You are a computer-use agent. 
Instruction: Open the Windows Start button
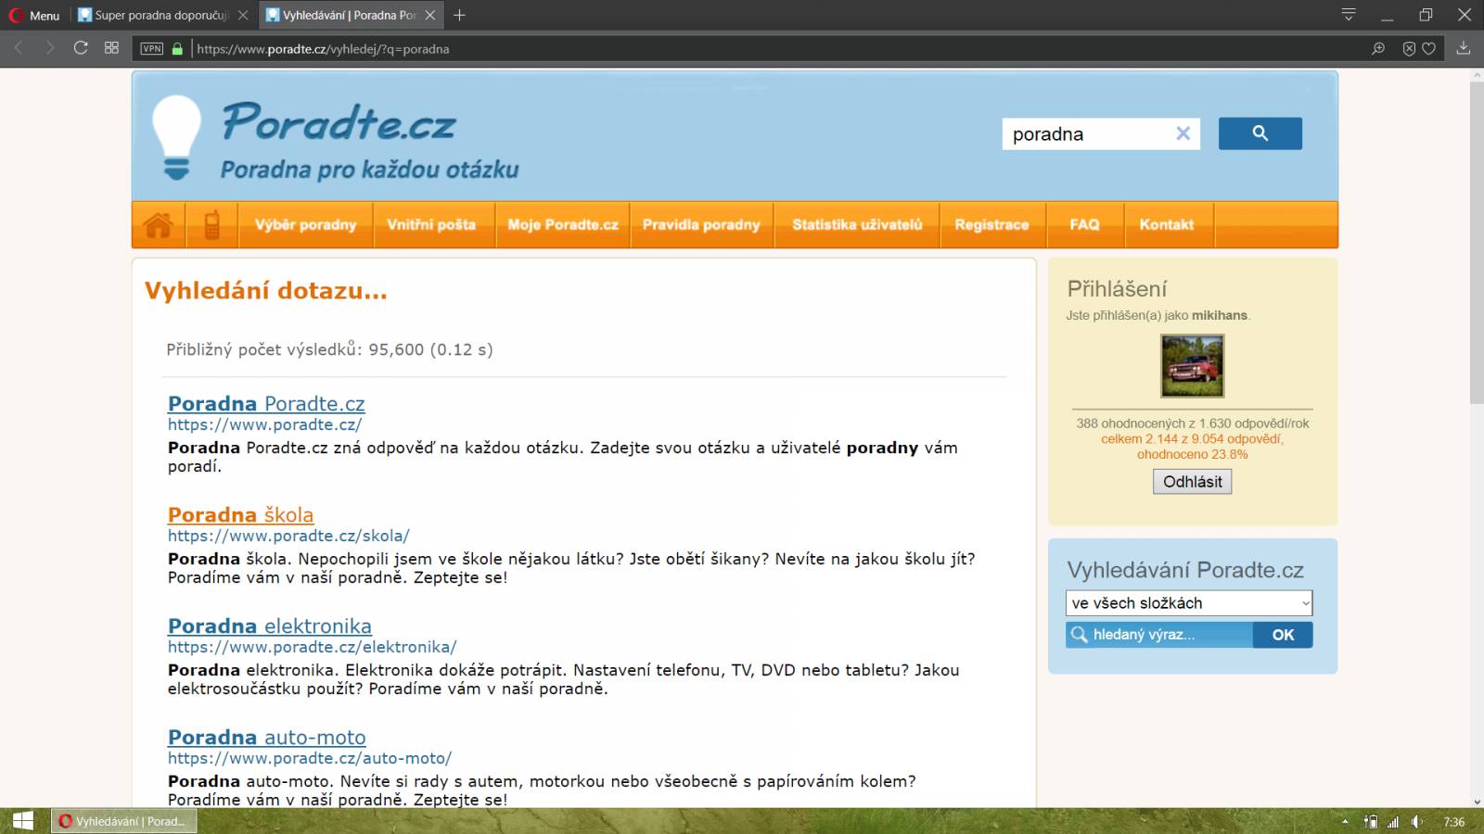coord(23,821)
